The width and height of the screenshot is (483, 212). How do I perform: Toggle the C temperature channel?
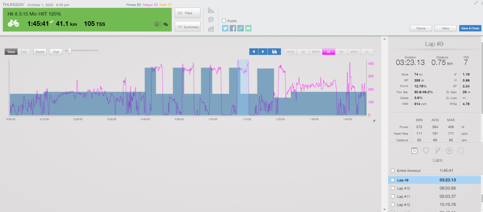[367, 52]
